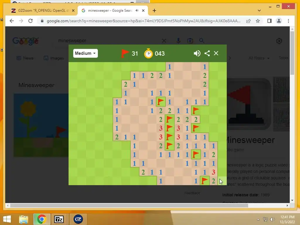Click the search filters next chevron
This screenshot has height=225, width=300.
pyautogui.click(x=230, y=58)
